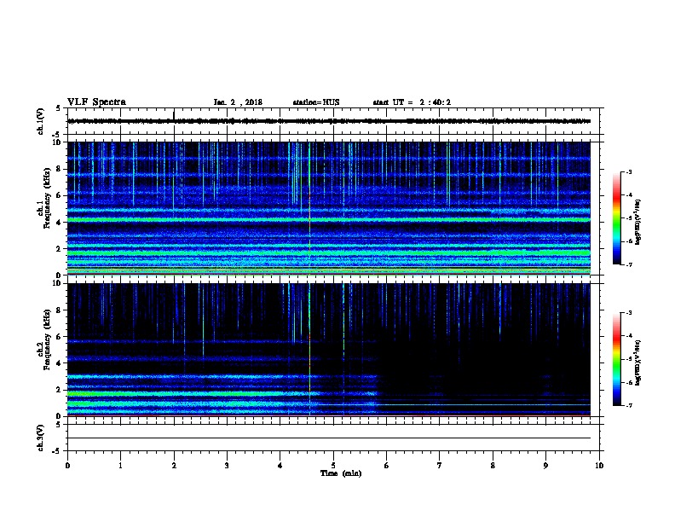
Task: Click the ch.2 frequency tick "4"
Action: (60, 363)
